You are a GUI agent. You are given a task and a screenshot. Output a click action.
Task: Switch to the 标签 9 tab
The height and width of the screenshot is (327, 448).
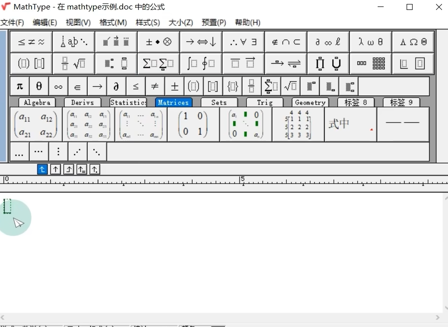coord(401,103)
